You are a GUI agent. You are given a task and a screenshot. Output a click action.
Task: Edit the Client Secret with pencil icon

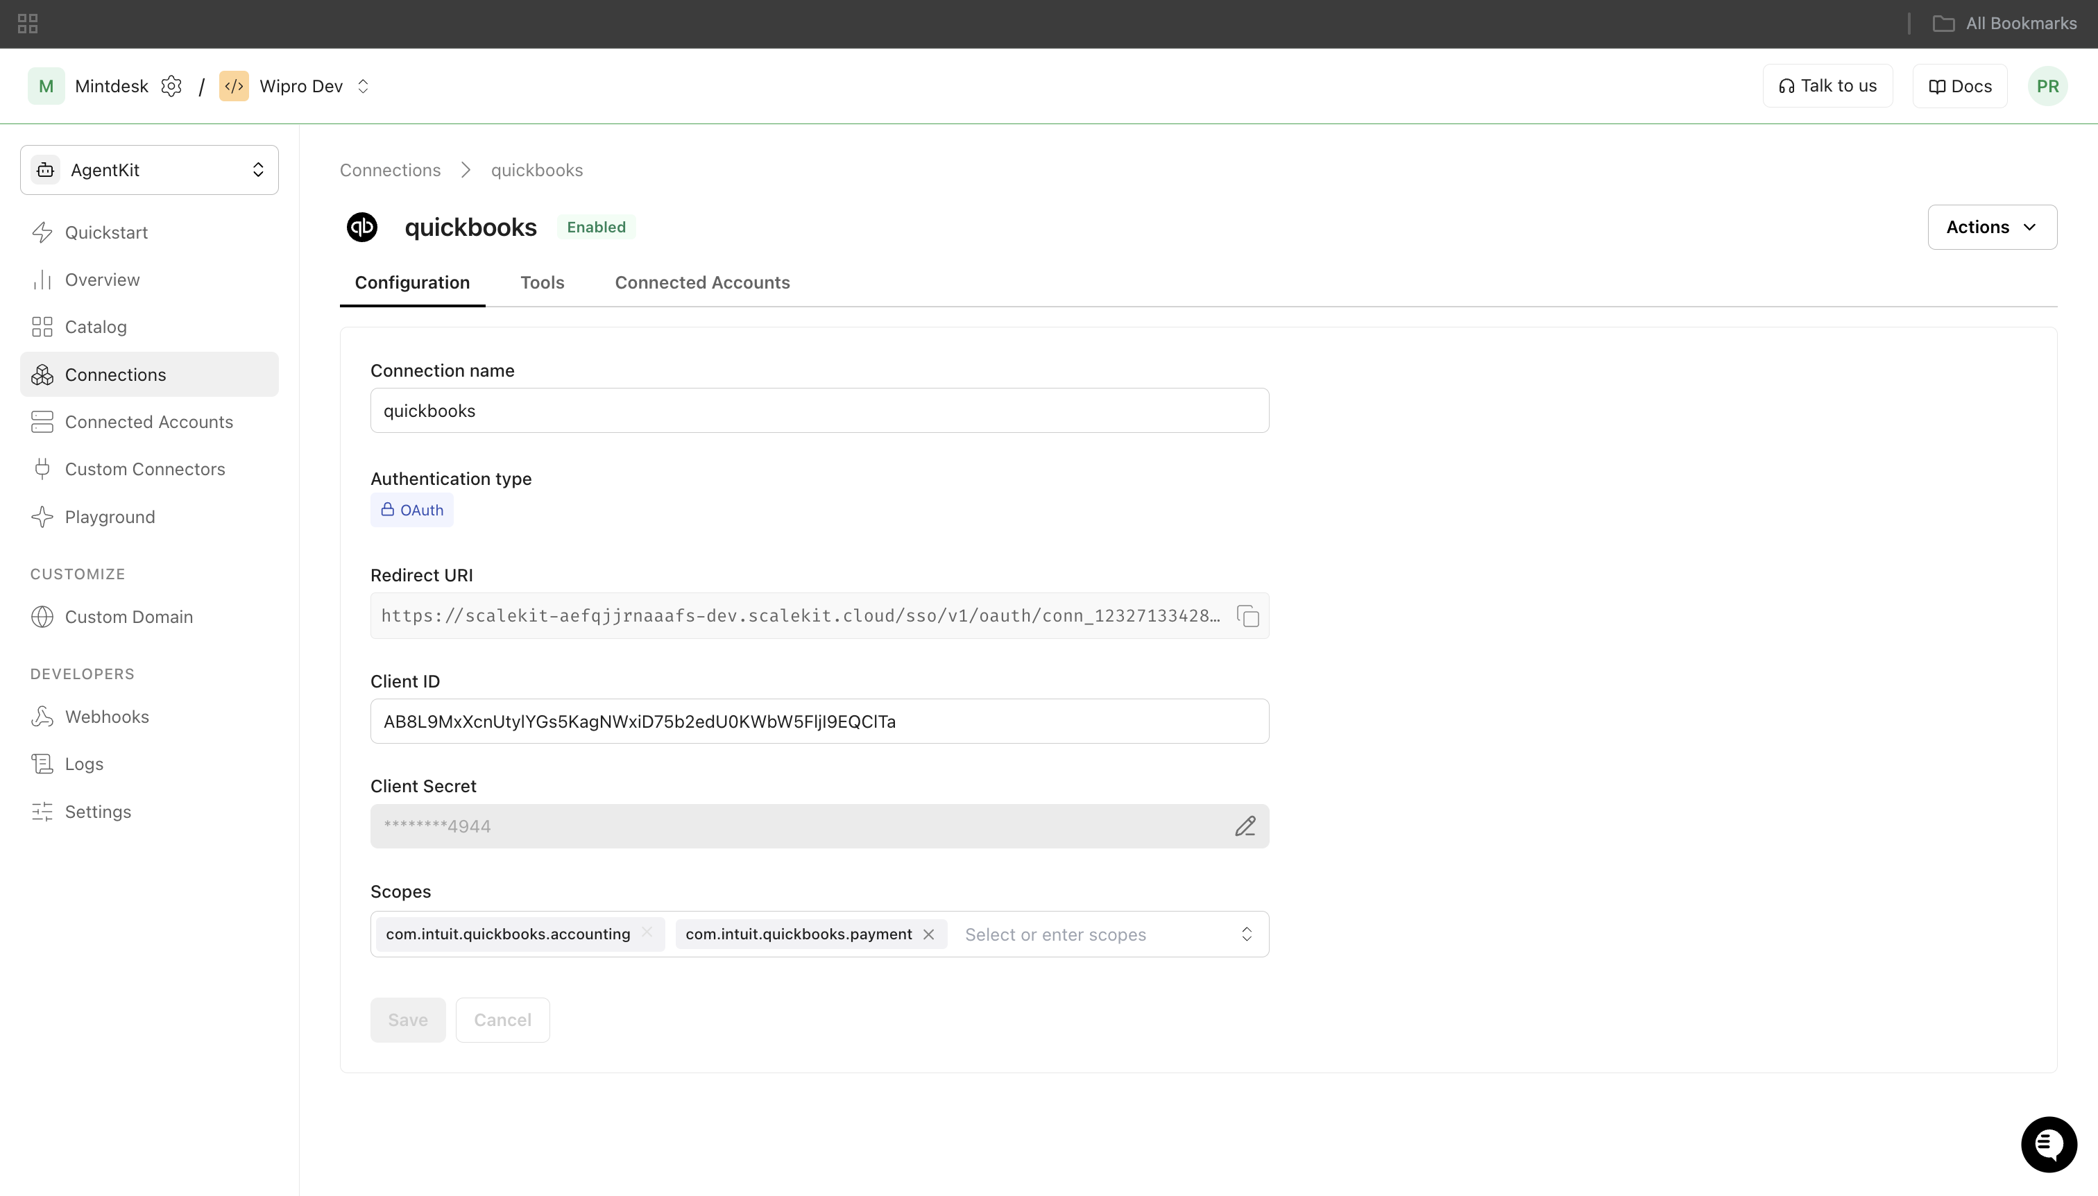click(1245, 826)
